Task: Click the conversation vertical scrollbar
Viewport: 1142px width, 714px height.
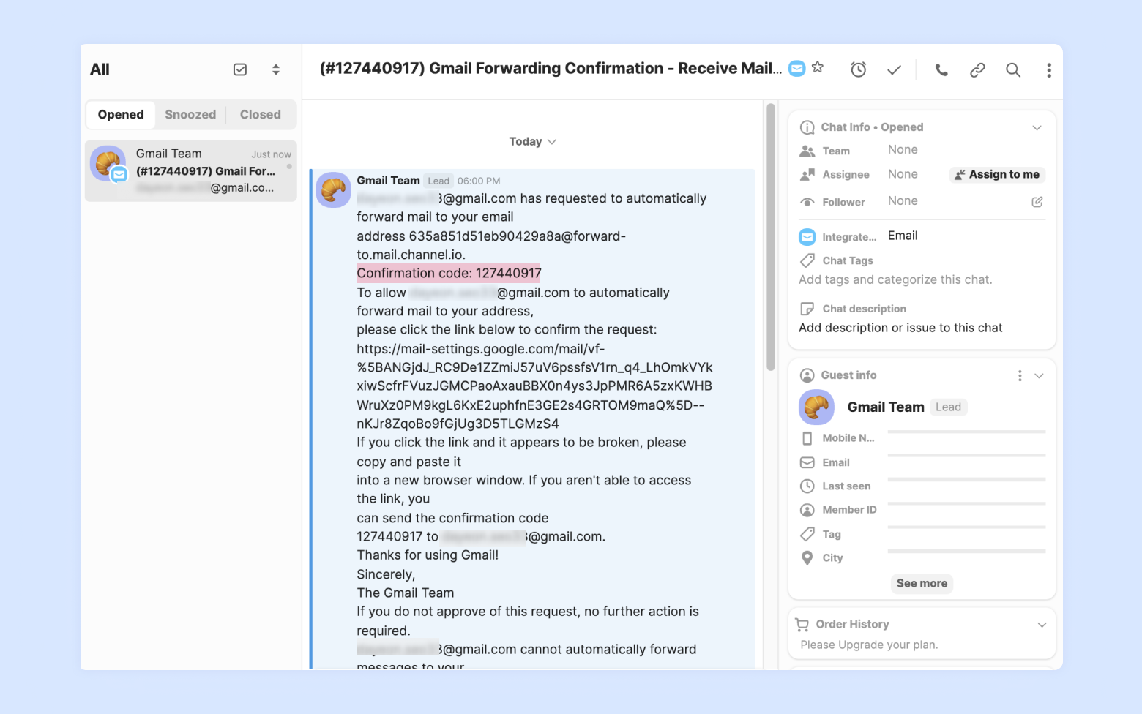Action: click(770, 237)
